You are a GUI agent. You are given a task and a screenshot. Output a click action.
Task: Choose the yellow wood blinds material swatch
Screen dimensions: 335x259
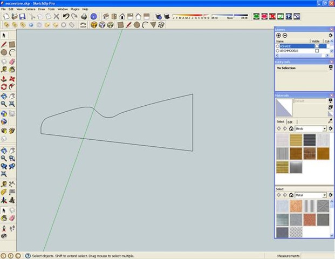point(296,140)
